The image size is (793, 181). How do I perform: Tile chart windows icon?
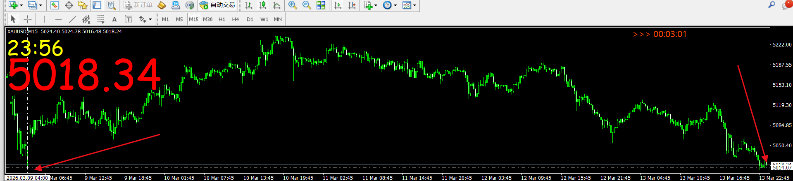(321, 5)
